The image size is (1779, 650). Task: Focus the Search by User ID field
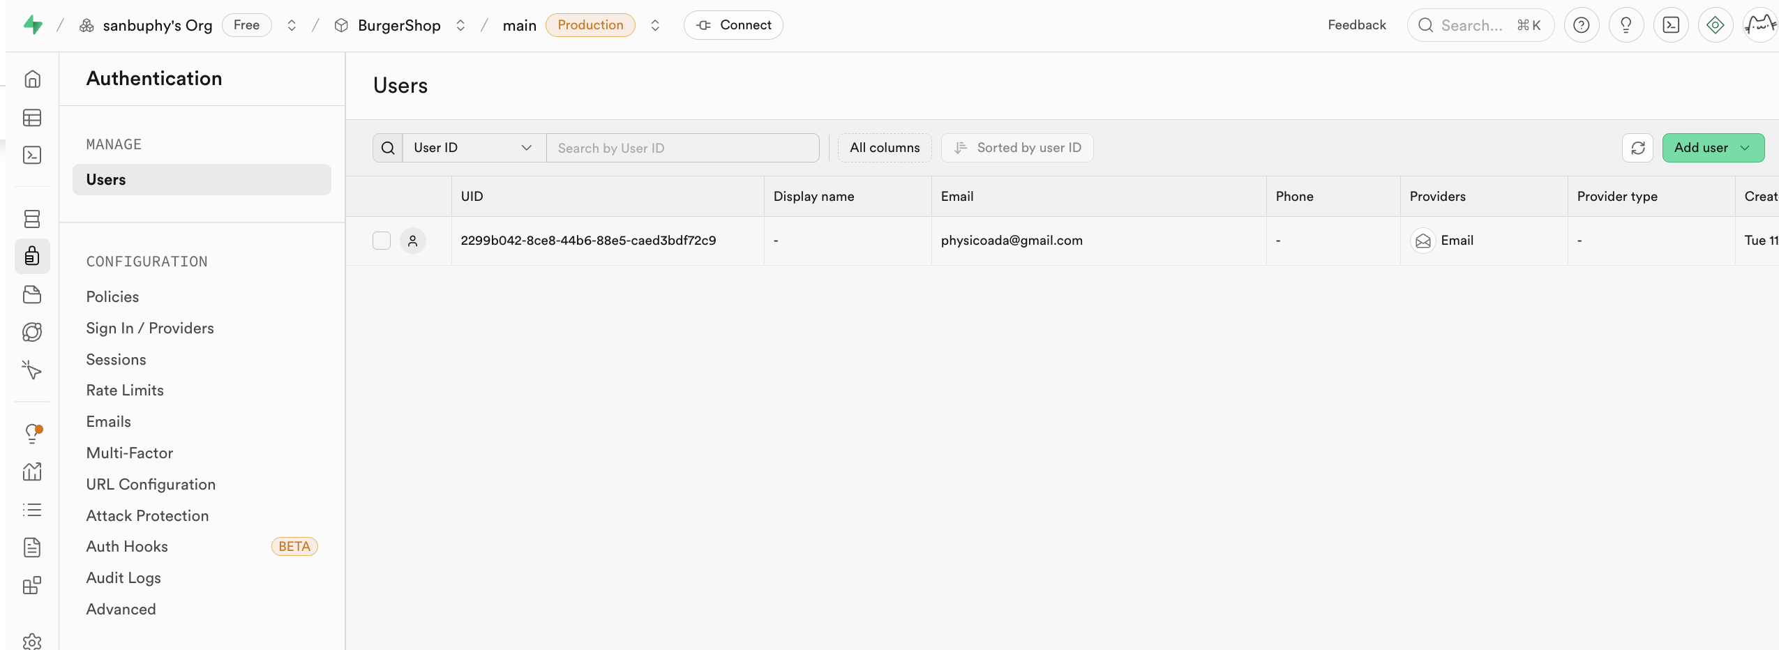click(682, 148)
